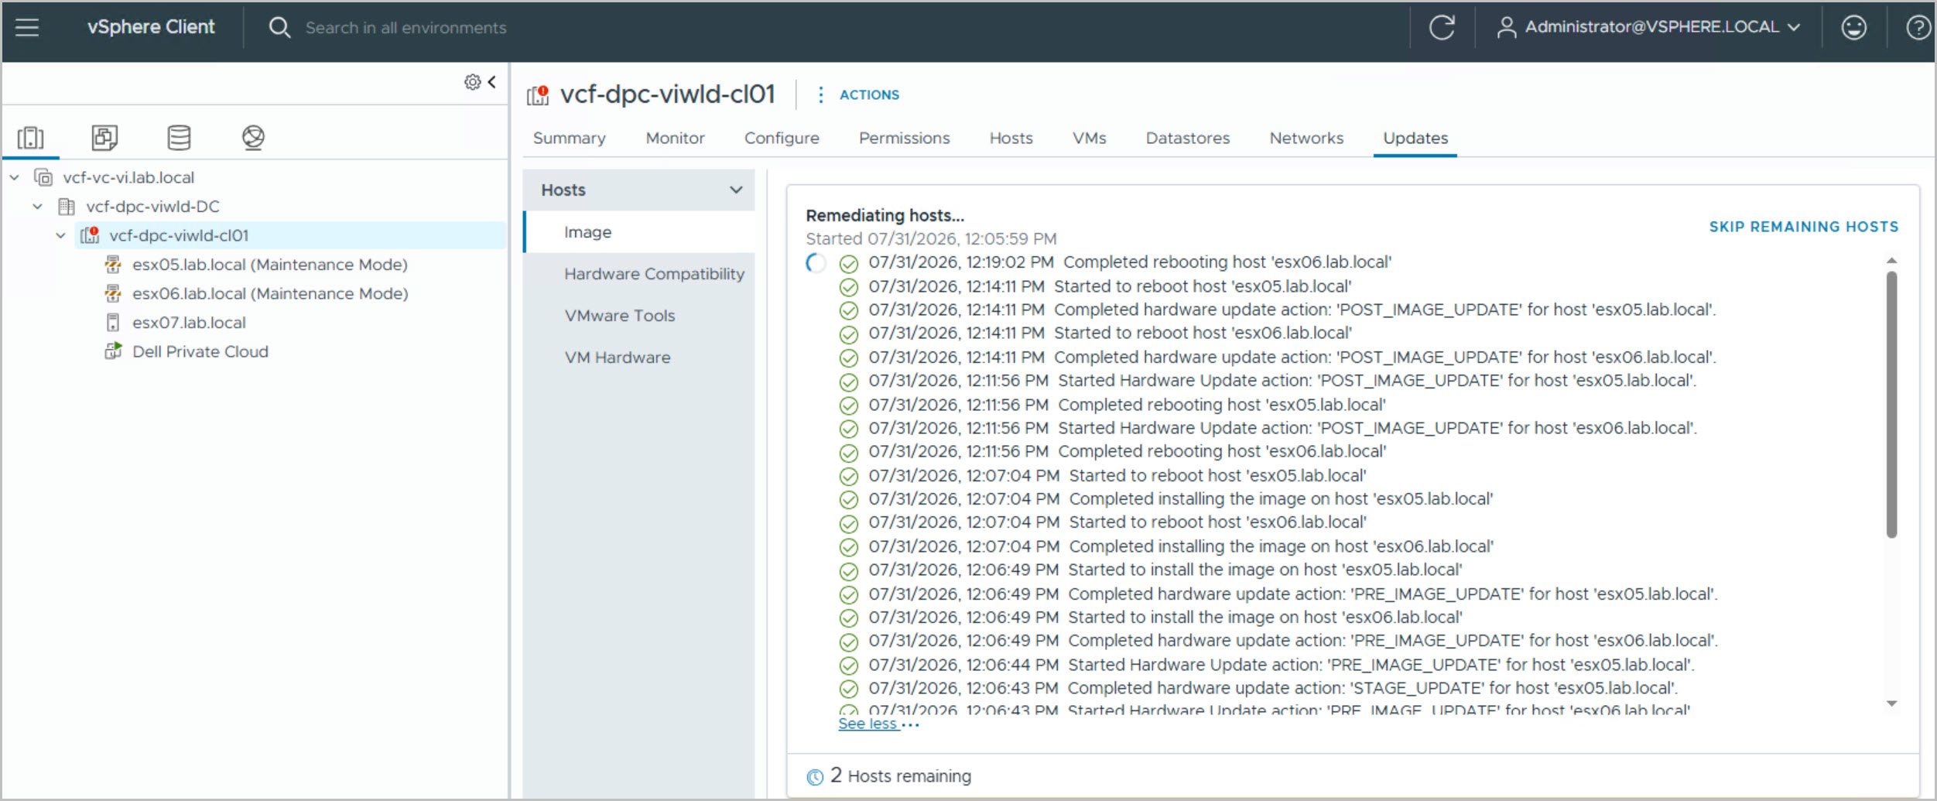This screenshot has width=1937, height=801.
Task: Switch to Networking inventory view
Action: pyautogui.click(x=253, y=138)
